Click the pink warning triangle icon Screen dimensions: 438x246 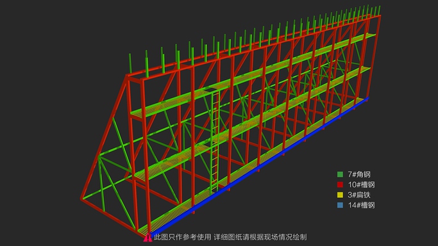pyautogui.click(x=147, y=238)
